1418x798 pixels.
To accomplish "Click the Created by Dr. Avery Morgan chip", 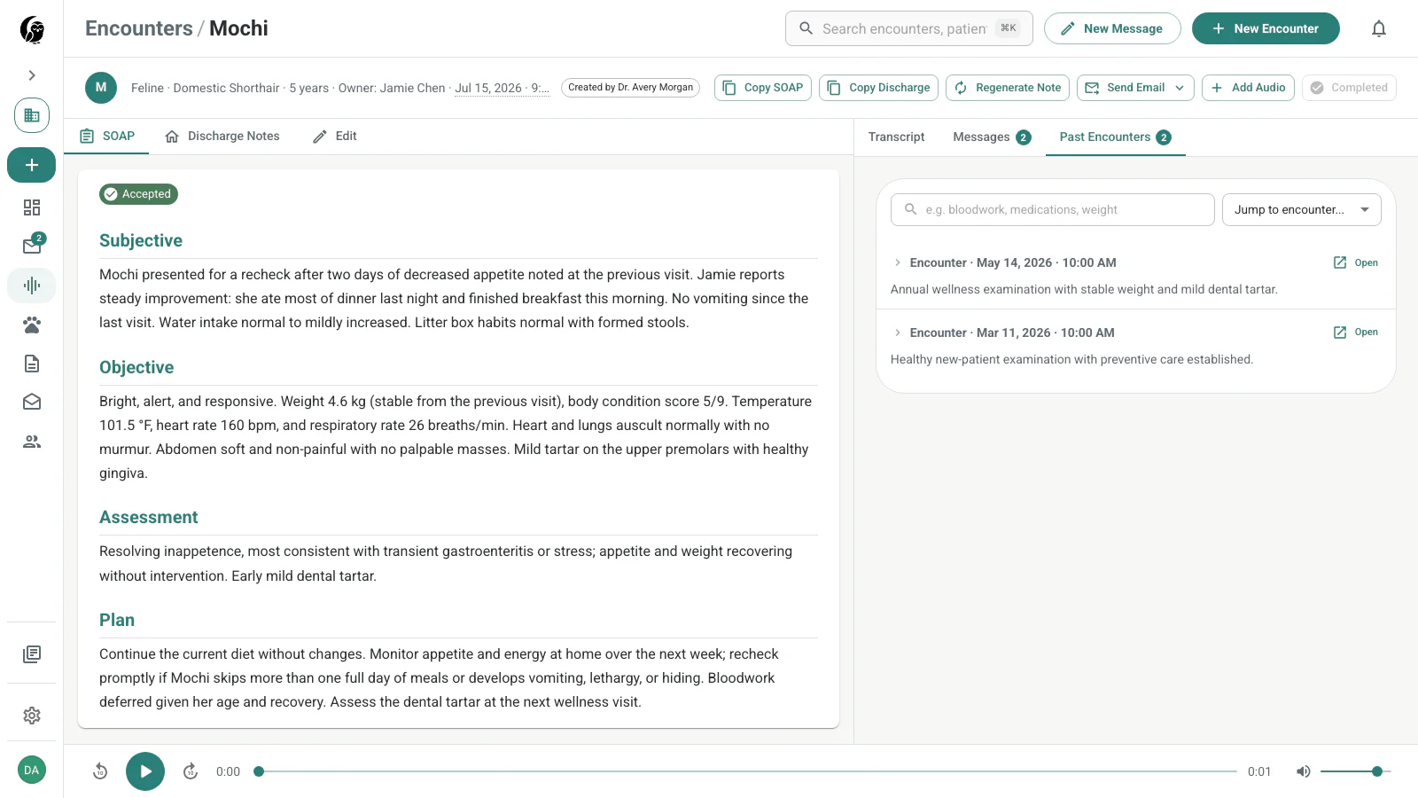I will tap(630, 88).
